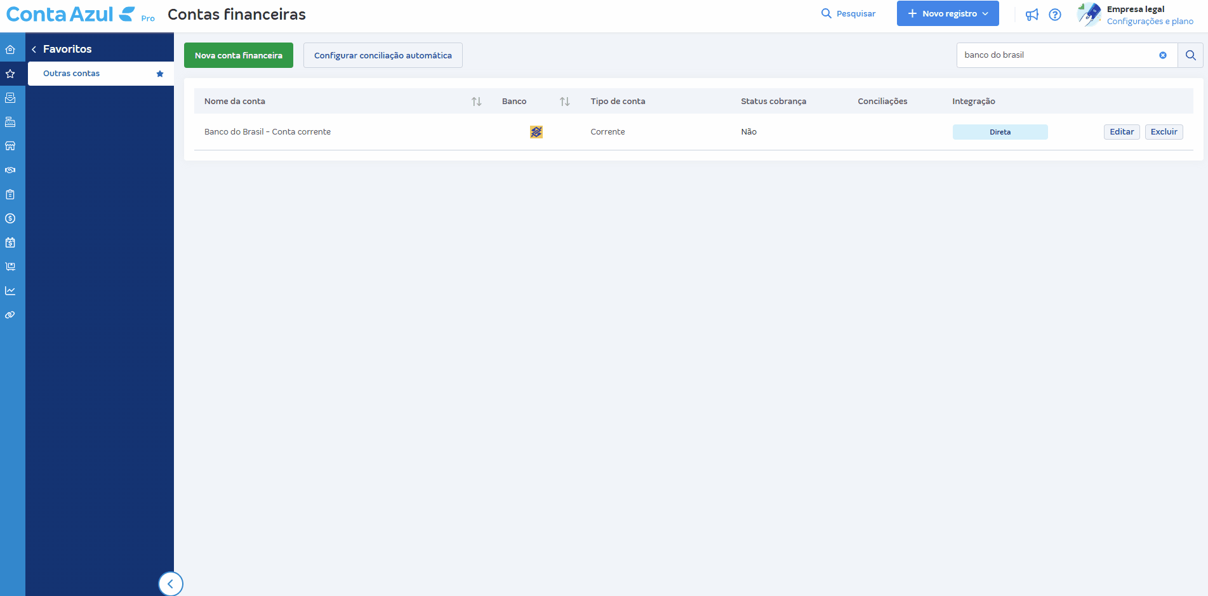Select the Favoritos star icon in sidebar
Viewport: 1208px width, 596px height.
[11, 74]
